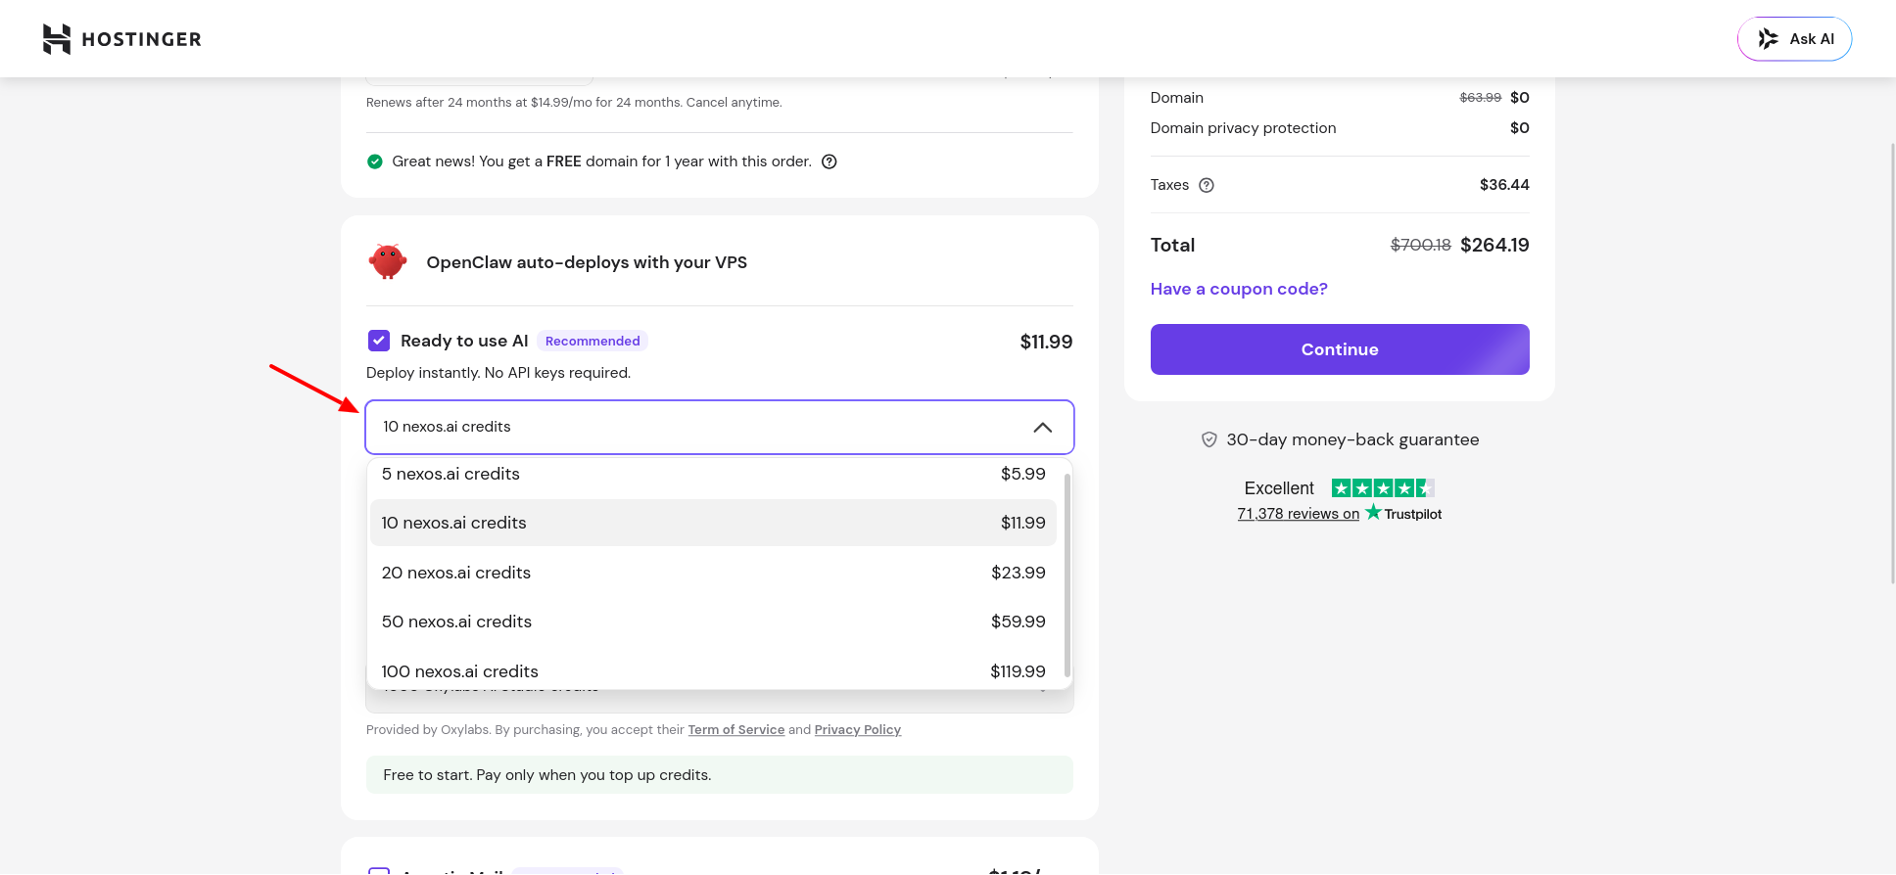Open the 71,378 reviews link
1896x875 pixels.
(1299, 514)
